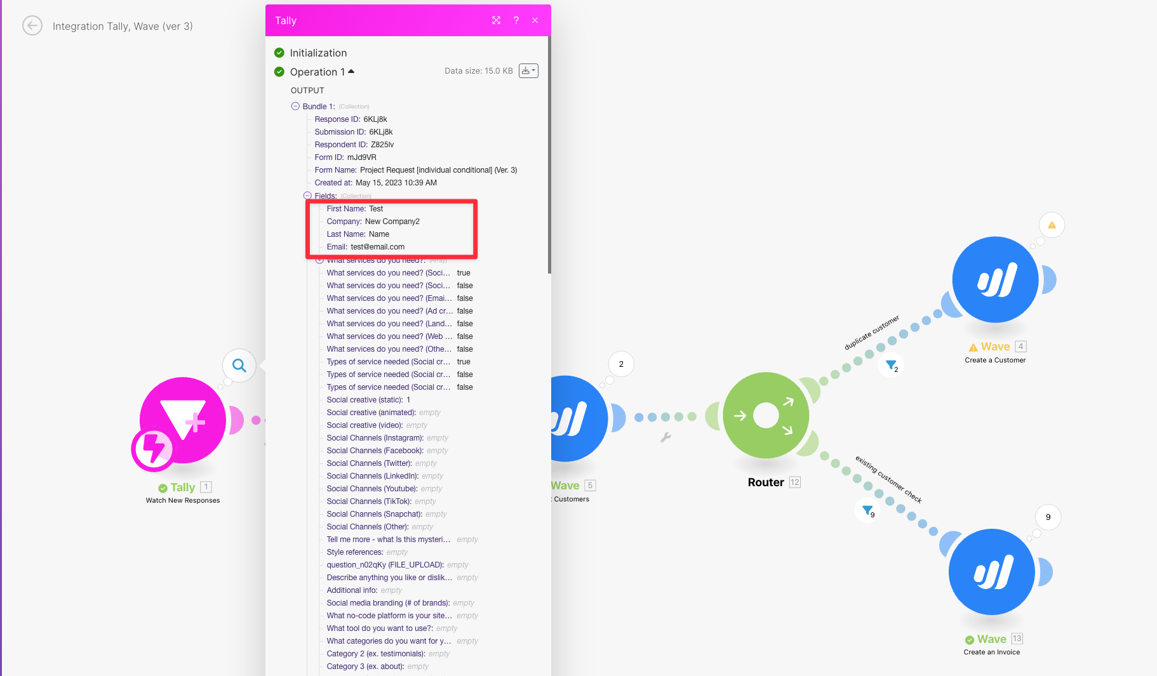Open the operations bubble numbered 2

point(621,364)
